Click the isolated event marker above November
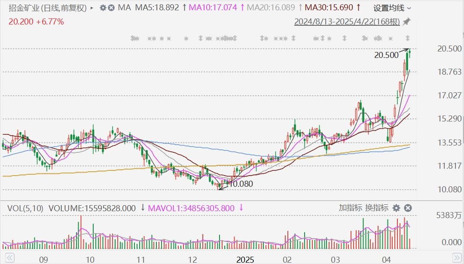The width and height of the screenshot is (464, 264). (x=186, y=39)
